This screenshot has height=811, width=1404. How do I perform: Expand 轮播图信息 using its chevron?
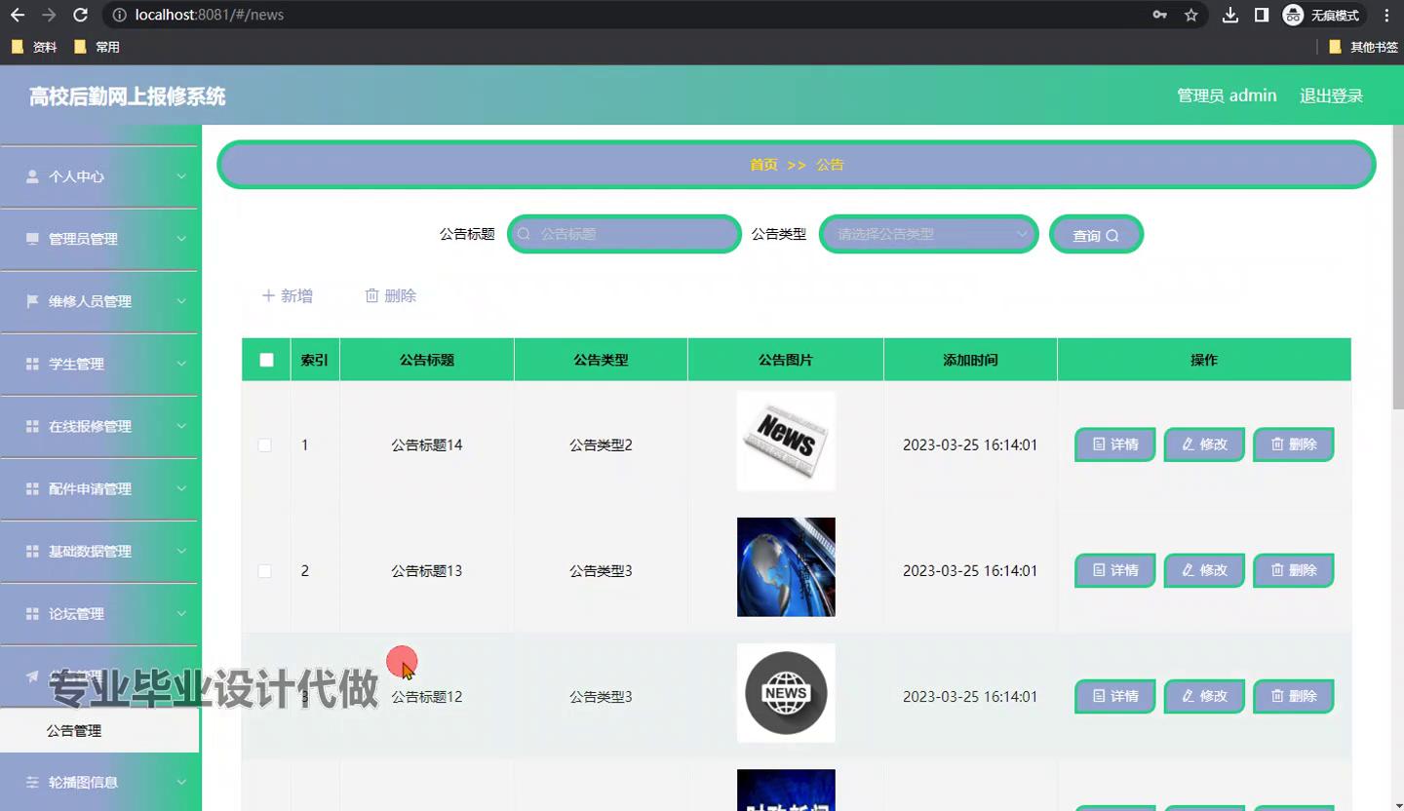tap(181, 782)
